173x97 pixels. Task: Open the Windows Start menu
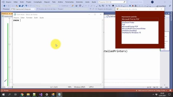(3, 95)
